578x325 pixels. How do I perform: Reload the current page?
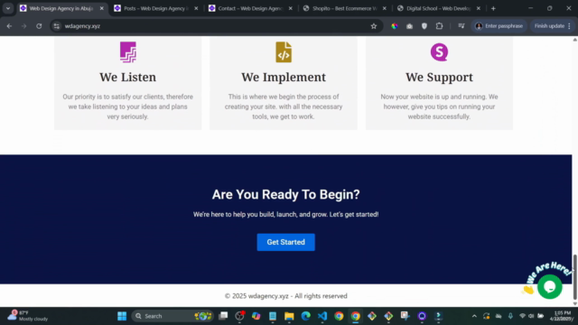point(39,26)
